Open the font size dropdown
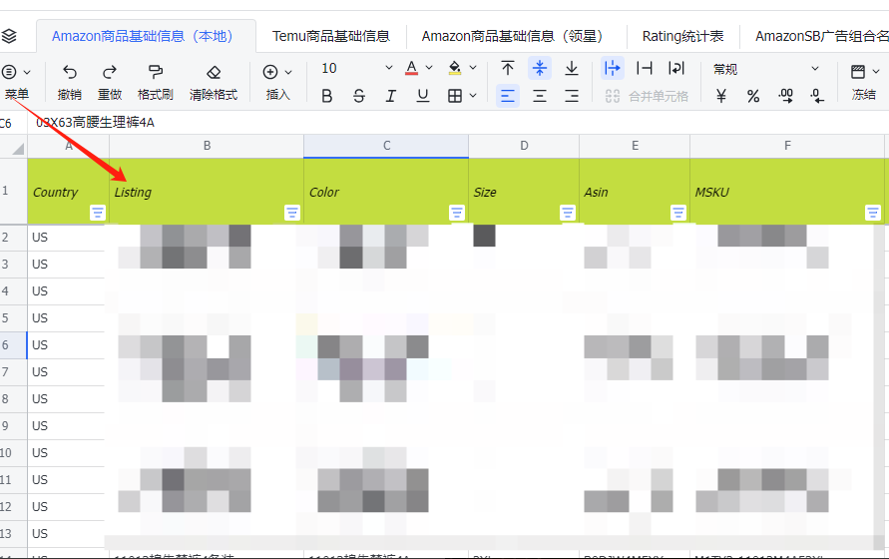 coord(389,69)
